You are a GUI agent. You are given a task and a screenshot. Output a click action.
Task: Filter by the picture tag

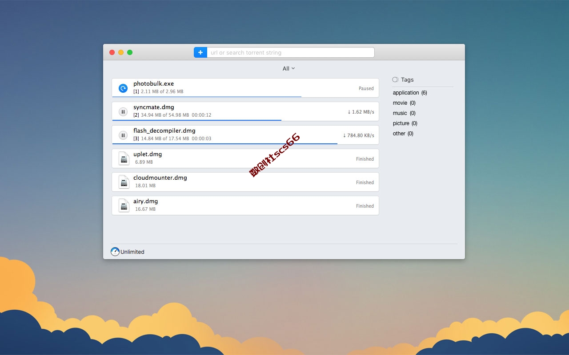405,123
